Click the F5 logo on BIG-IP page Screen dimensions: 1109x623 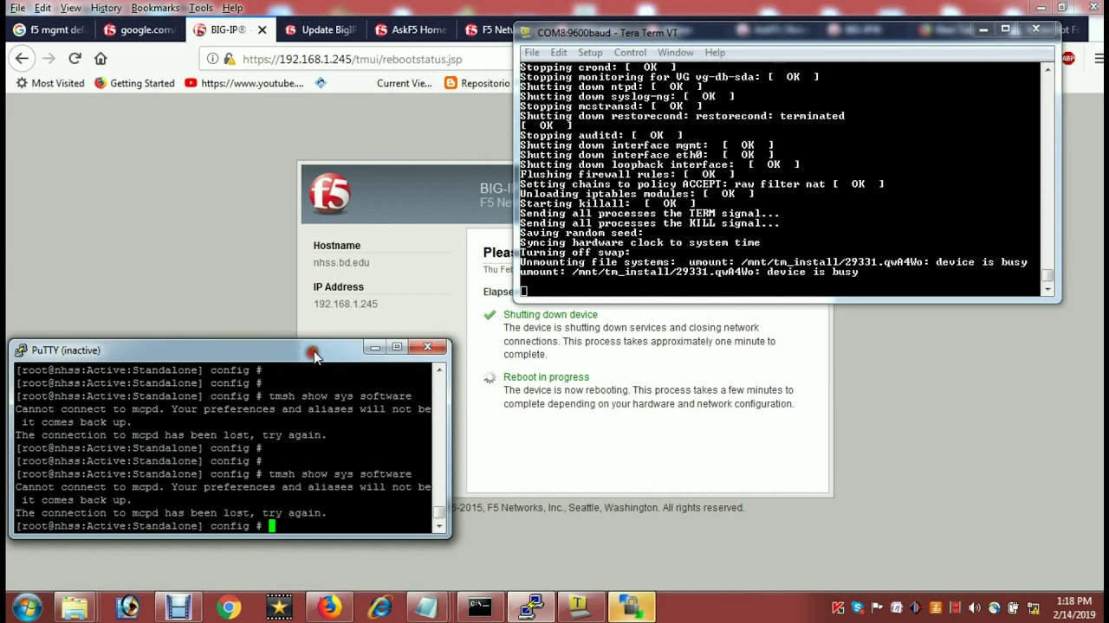(x=330, y=193)
